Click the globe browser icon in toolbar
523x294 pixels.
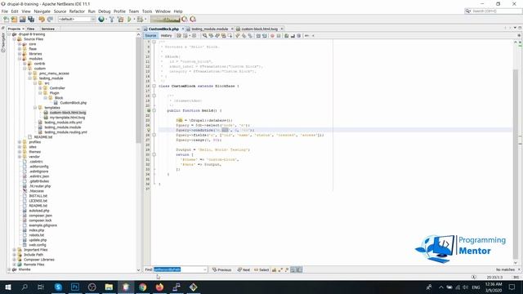[x=101, y=20]
